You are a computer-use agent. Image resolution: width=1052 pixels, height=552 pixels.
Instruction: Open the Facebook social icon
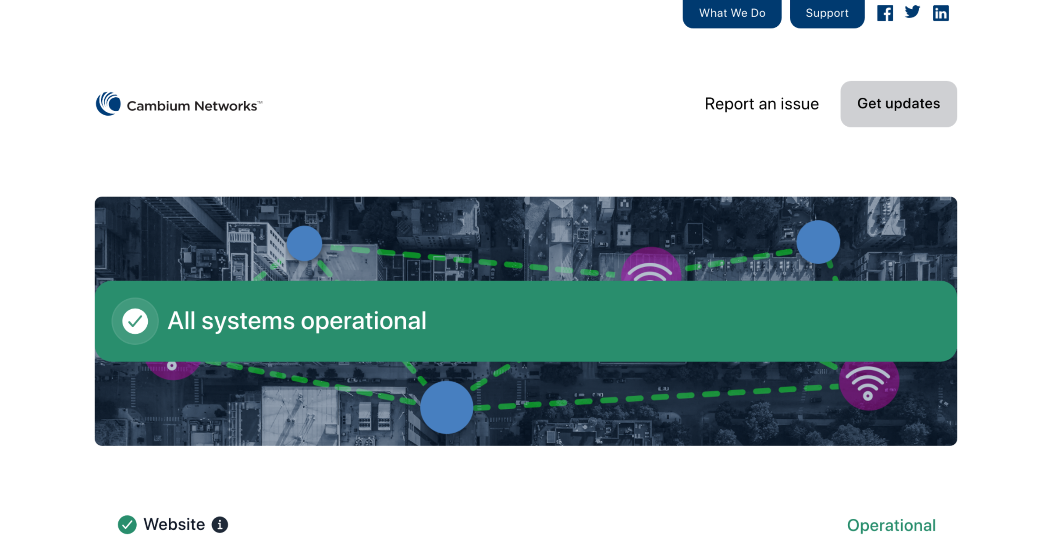[x=885, y=13]
